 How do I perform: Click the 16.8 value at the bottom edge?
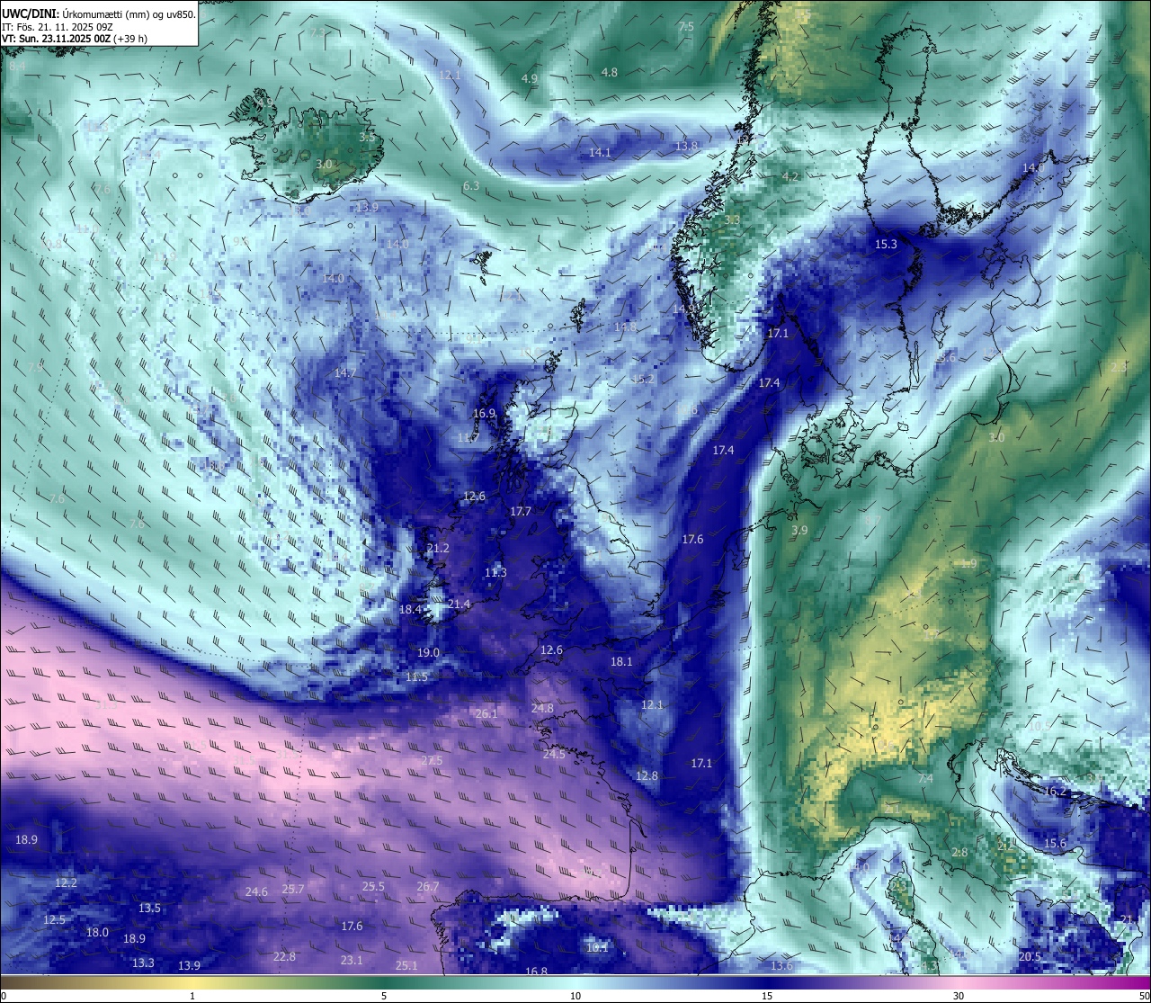[x=536, y=971]
